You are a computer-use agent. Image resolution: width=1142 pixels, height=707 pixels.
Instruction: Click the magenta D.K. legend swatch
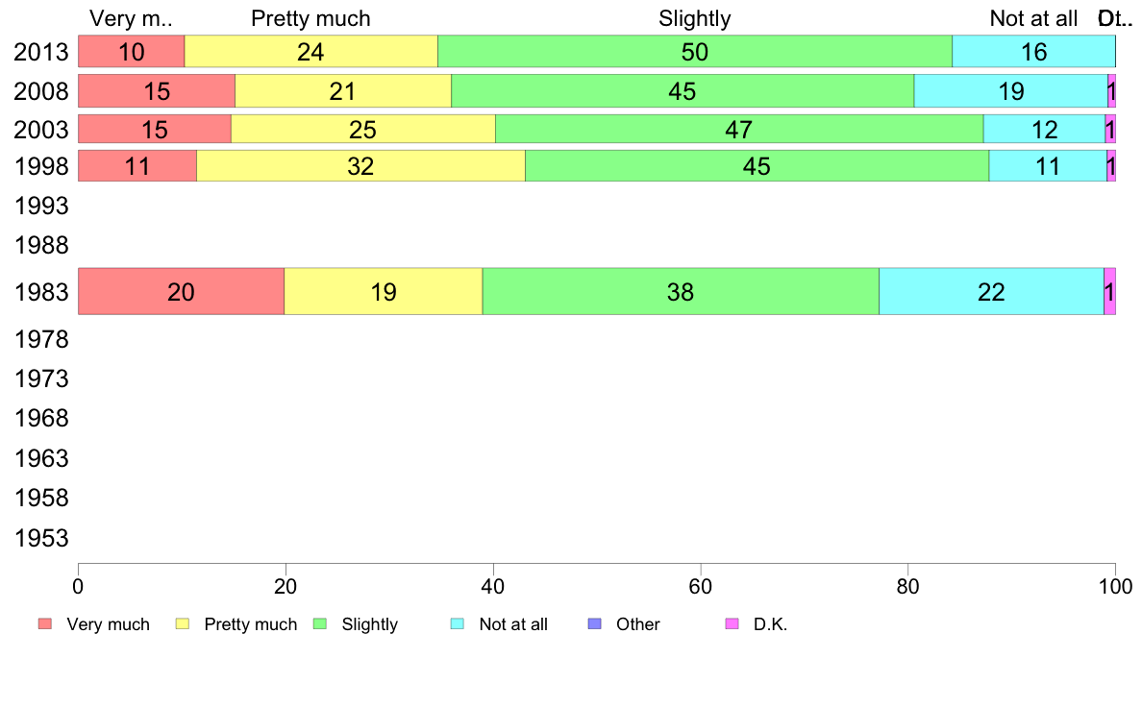coord(732,624)
